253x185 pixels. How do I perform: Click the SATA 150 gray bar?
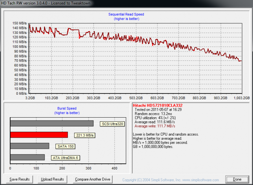click(30, 146)
